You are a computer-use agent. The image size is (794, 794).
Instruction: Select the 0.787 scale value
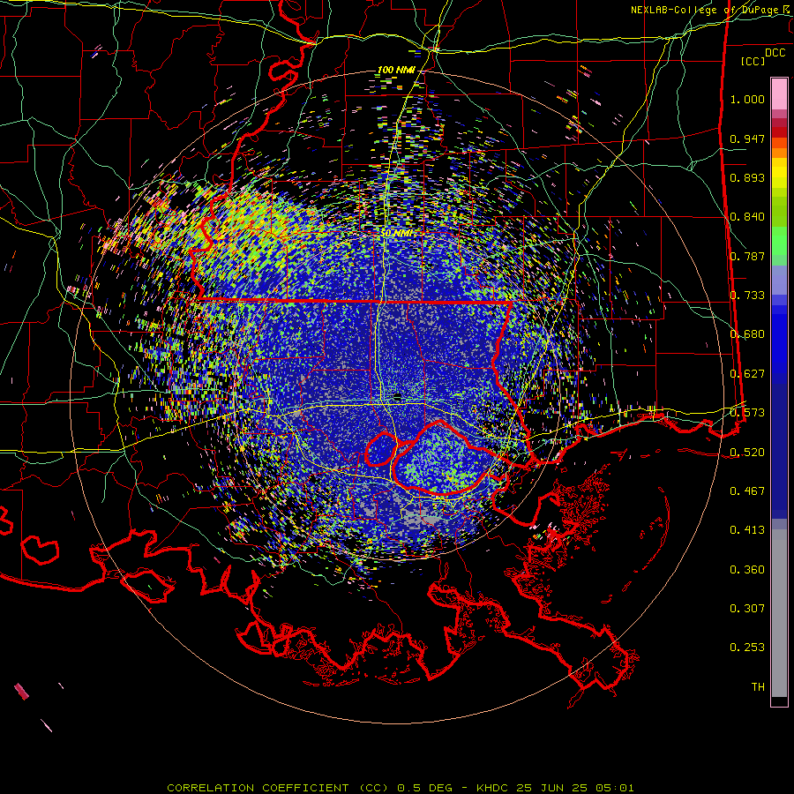(x=747, y=256)
